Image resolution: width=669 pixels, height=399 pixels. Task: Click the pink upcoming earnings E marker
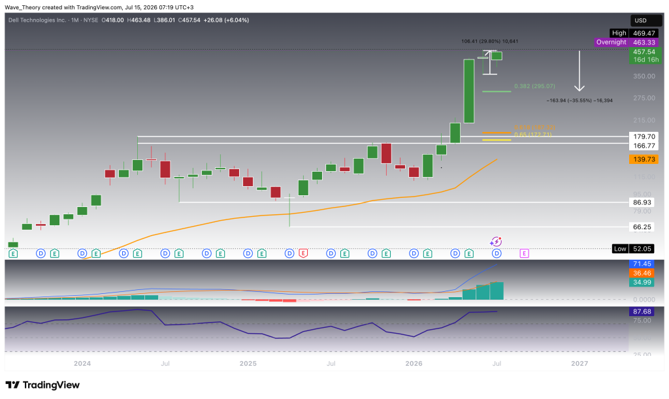525,253
